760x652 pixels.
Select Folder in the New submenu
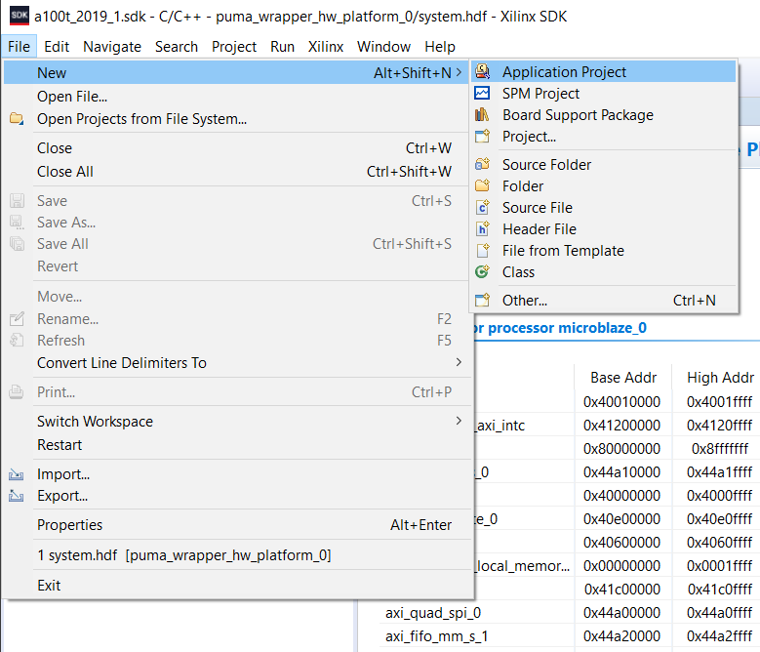(x=604, y=185)
